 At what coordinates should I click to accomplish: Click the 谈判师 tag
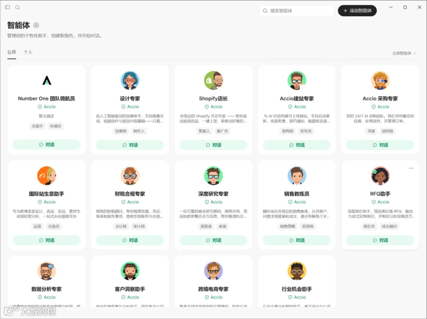pos(388,131)
